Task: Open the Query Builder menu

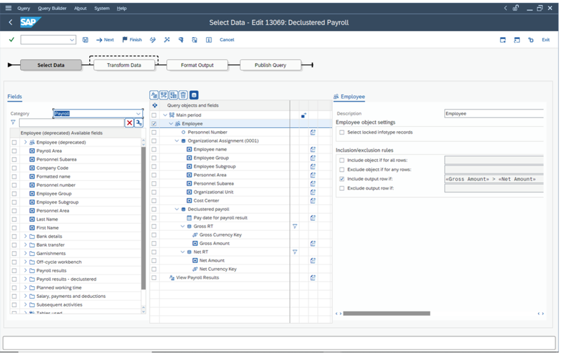Action: click(x=52, y=8)
